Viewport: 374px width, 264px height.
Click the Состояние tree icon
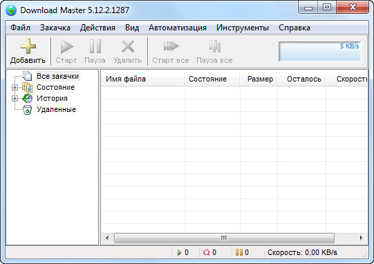pyautogui.click(x=28, y=87)
